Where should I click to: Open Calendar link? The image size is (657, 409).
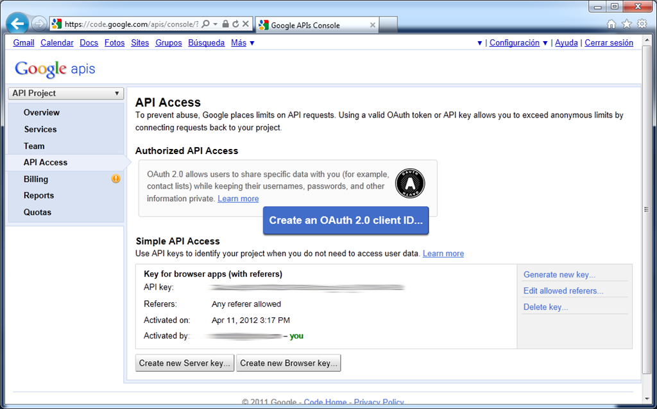point(57,43)
